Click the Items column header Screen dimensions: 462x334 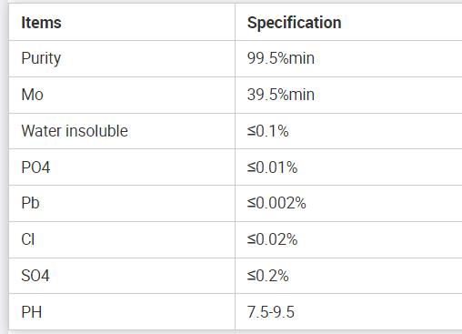tap(41, 23)
